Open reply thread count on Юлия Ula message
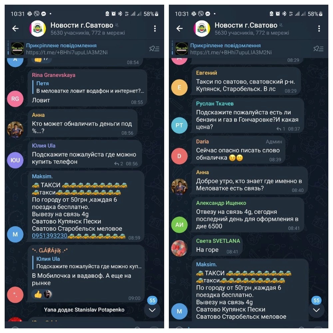Screen dimensions: 333x333 119,164
